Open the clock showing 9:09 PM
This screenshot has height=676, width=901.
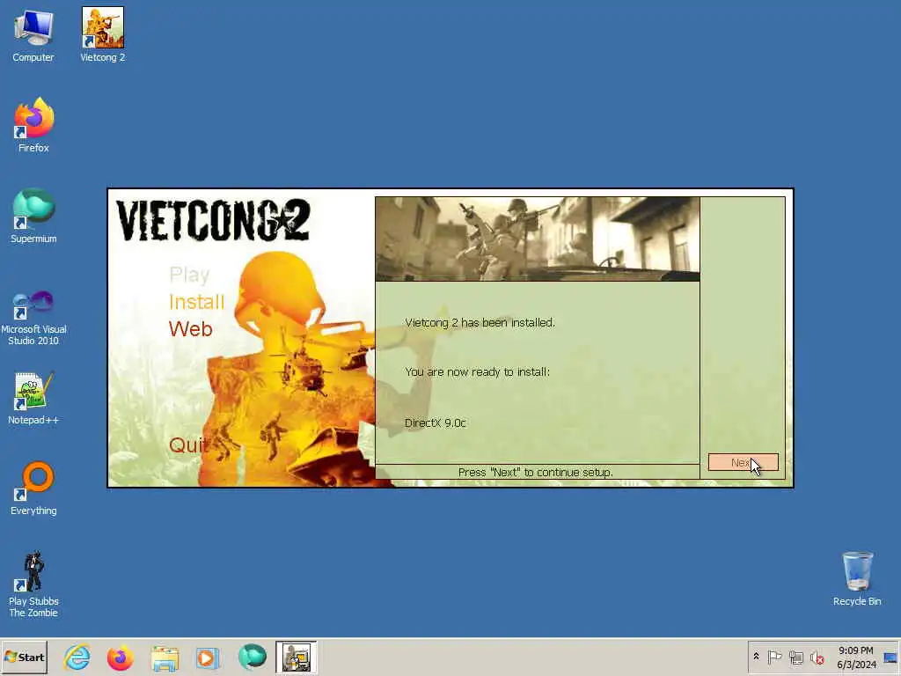tap(856, 657)
